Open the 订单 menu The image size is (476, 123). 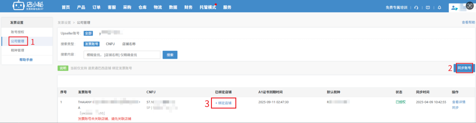pyautogui.click(x=96, y=7)
